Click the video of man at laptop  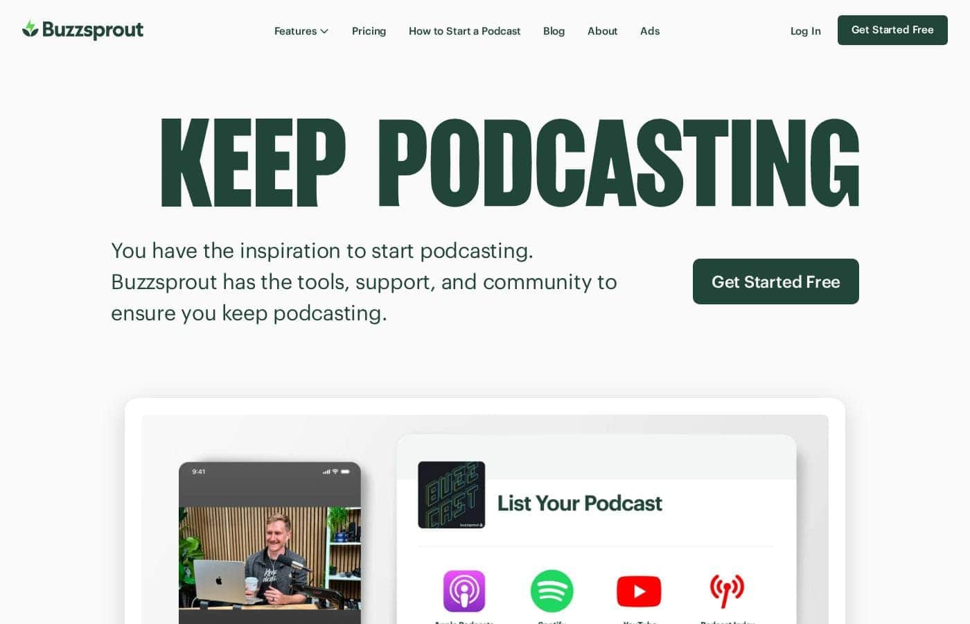click(270, 558)
